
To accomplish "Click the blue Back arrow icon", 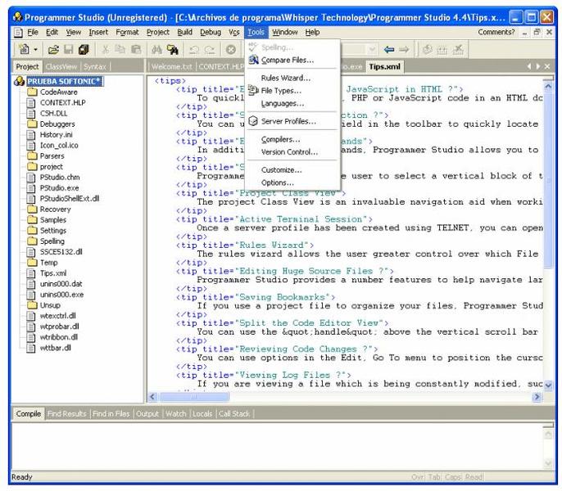I will tap(389, 49).
